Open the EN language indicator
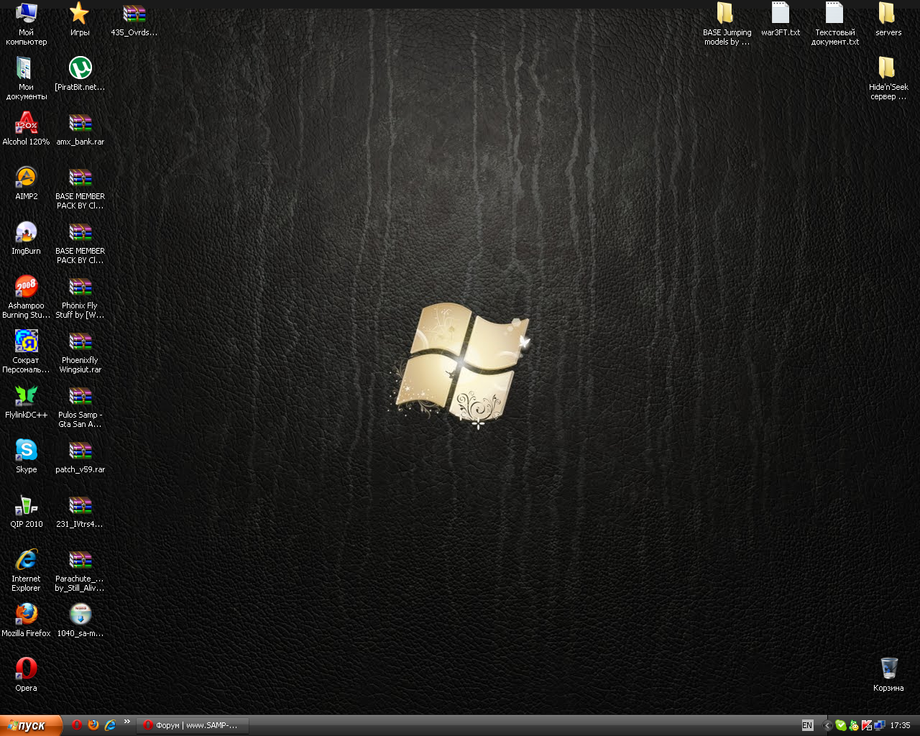The width and height of the screenshot is (920, 736). pyautogui.click(x=807, y=725)
